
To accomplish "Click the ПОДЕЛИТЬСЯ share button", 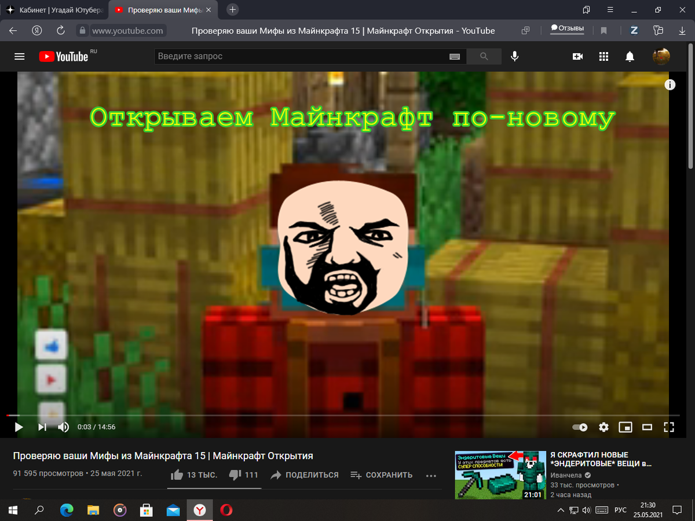I will 304,475.
